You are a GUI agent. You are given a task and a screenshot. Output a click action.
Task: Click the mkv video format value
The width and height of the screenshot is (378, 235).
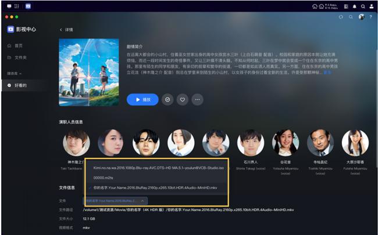pyautogui.click(x=86, y=228)
